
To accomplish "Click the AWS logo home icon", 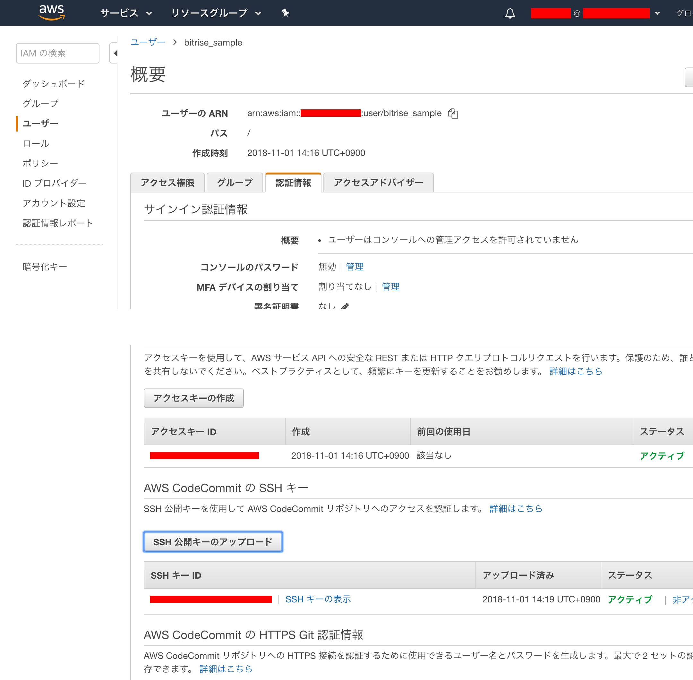I will (52, 13).
